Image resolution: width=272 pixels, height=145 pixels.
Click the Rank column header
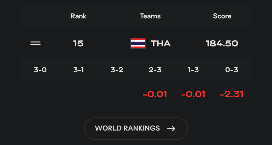[78, 16]
